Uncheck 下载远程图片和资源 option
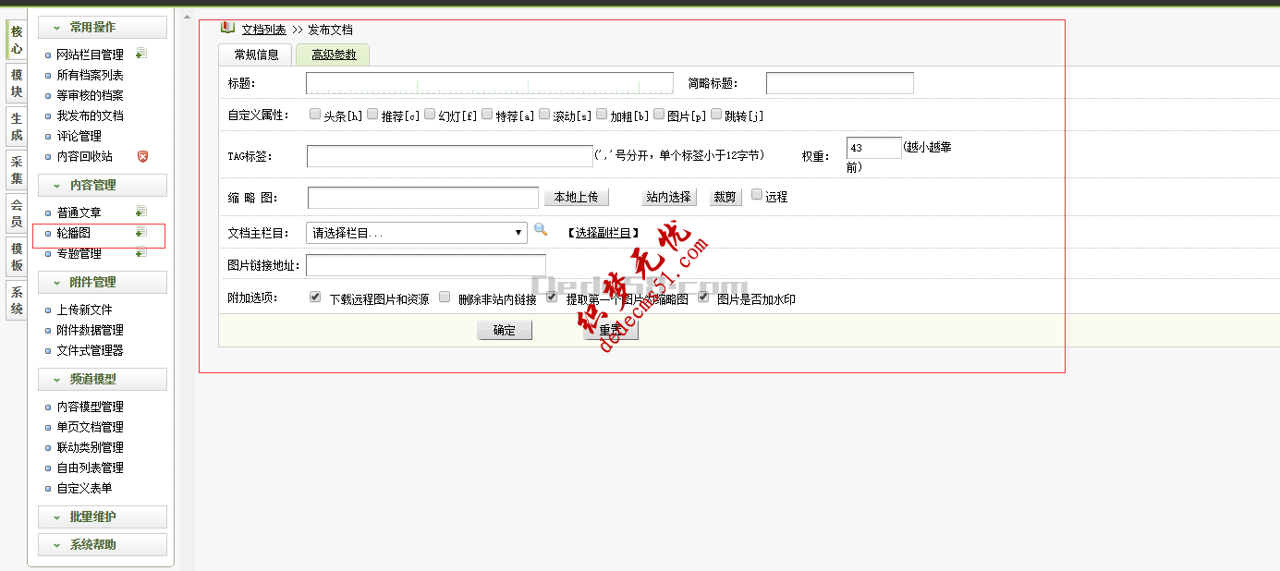Screen dimensions: 1280x571 point(315,298)
